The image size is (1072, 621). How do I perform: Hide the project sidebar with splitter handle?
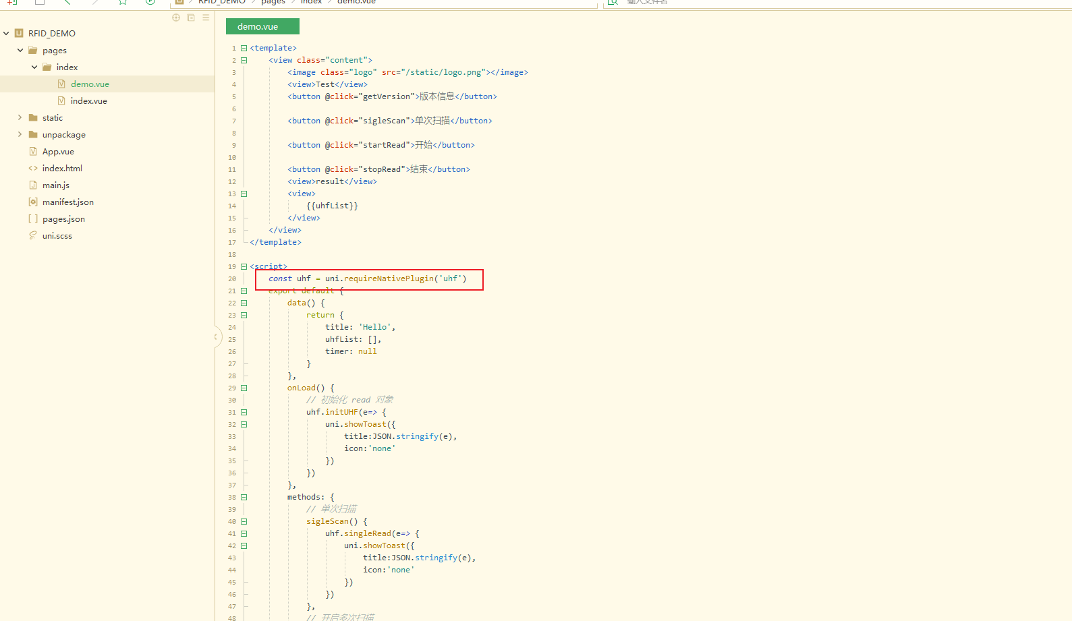point(217,336)
